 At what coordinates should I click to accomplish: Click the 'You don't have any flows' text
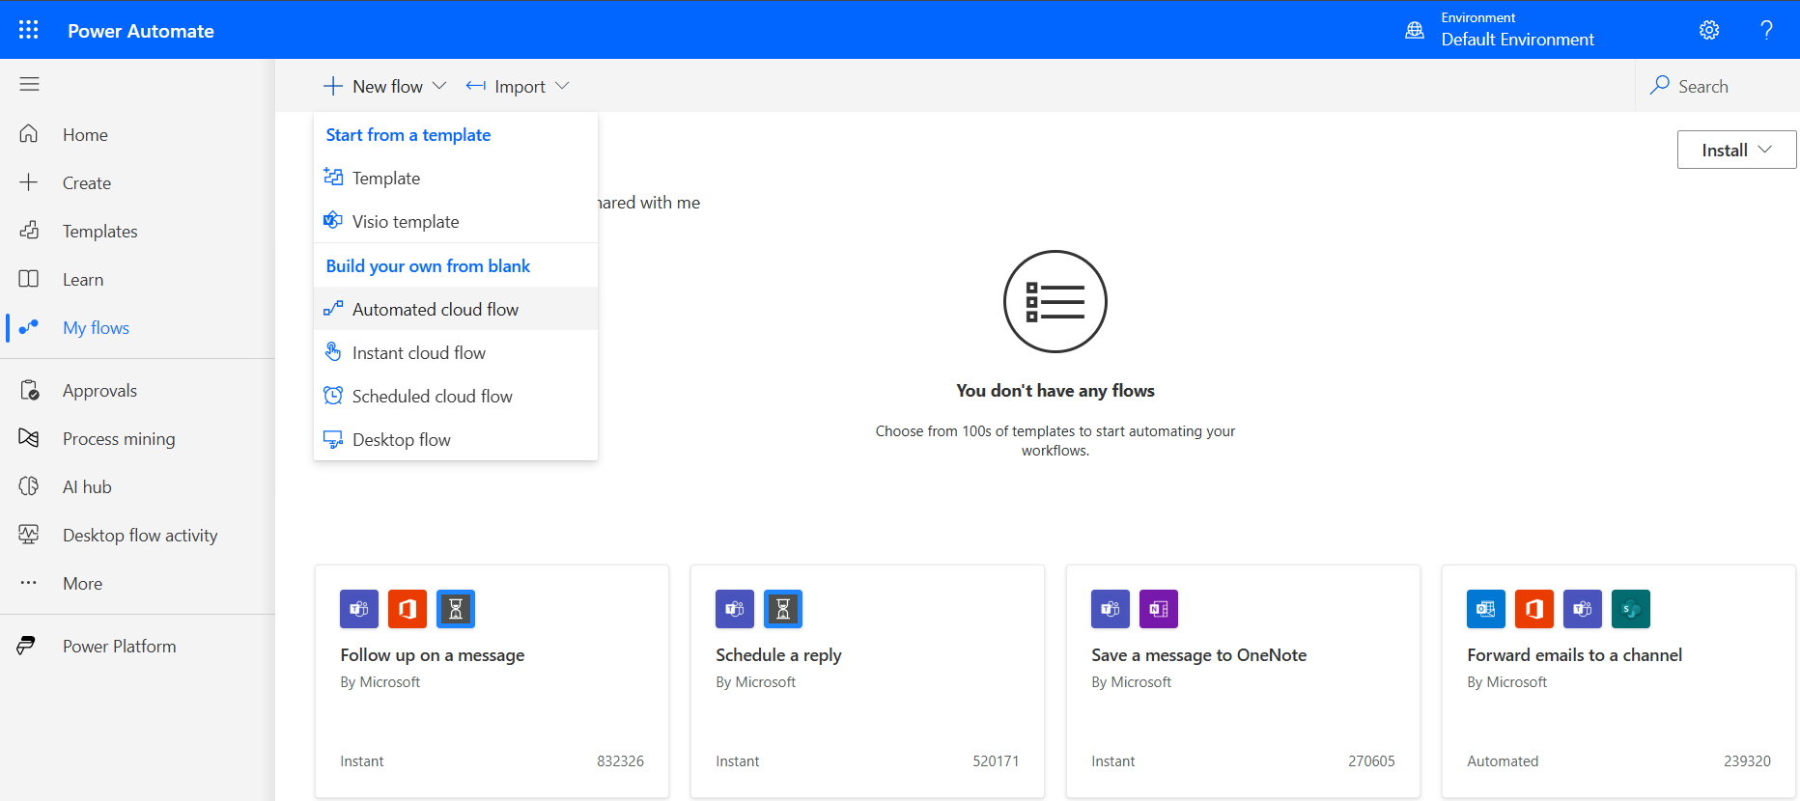tap(1055, 390)
